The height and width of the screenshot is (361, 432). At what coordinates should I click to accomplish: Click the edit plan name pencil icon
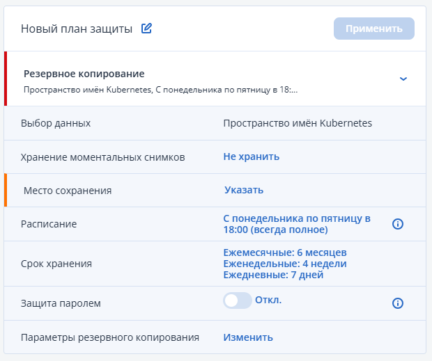(x=146, y=29)
